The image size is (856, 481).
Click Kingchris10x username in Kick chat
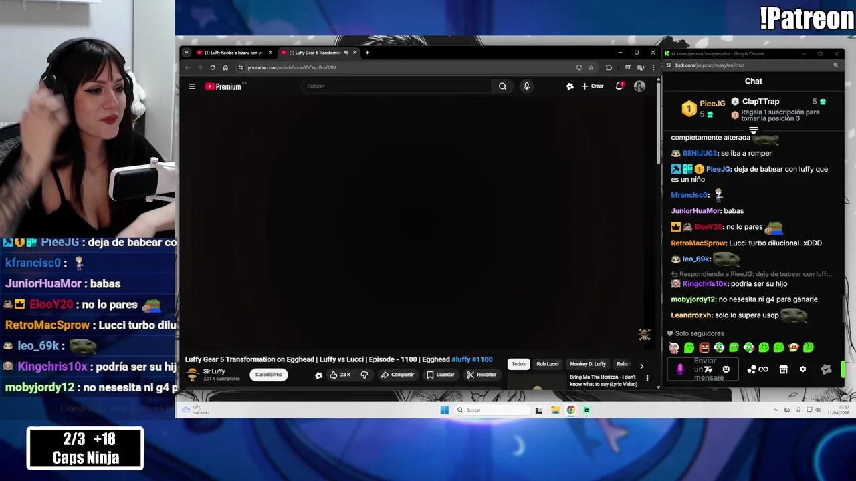(x=705, y=283)
